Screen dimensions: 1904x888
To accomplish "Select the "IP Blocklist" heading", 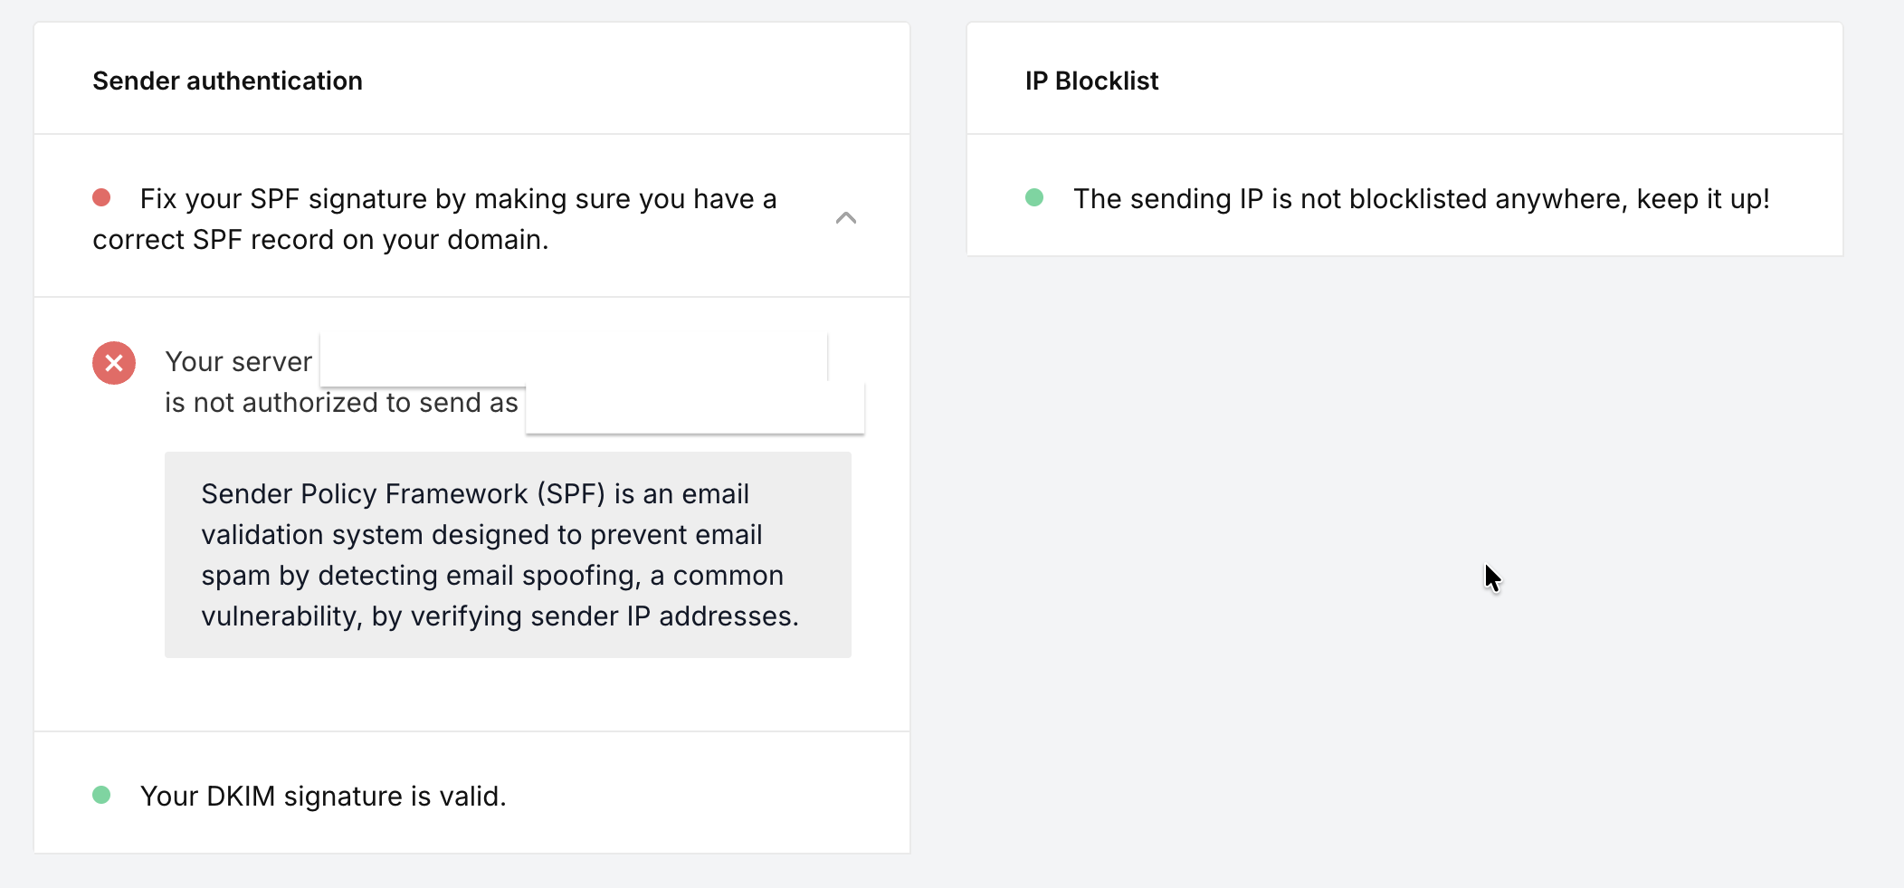I will 1091,81.
